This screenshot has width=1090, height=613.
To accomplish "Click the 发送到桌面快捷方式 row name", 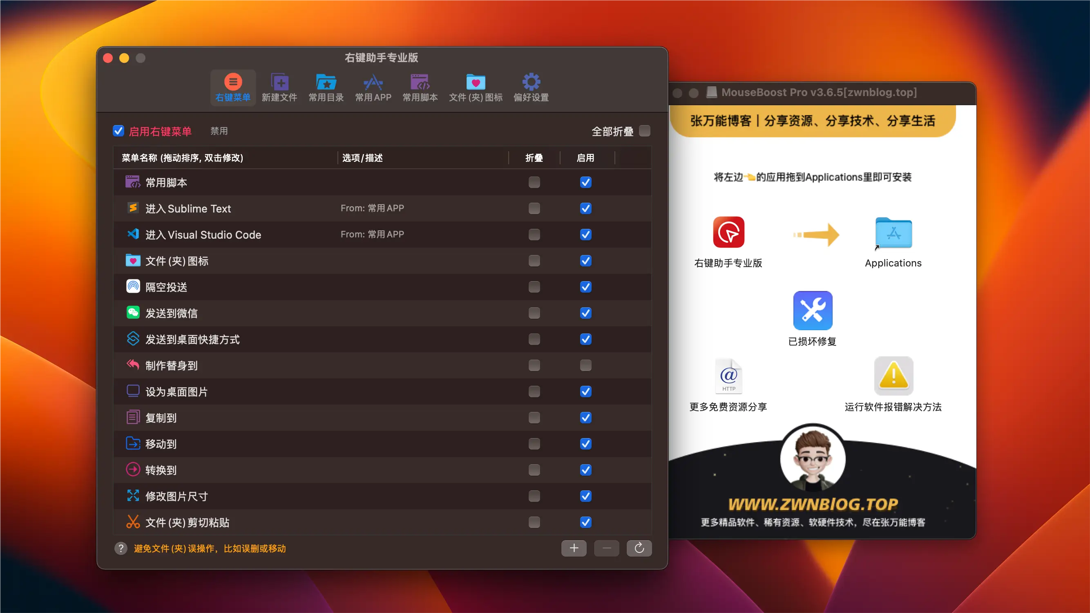I will coord(192,340).
